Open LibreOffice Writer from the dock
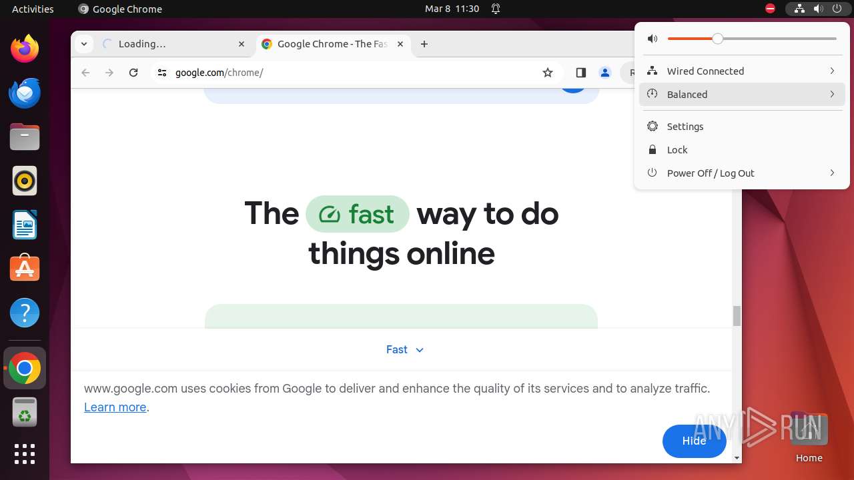This screenshot has height=480, width=854. 25,225
